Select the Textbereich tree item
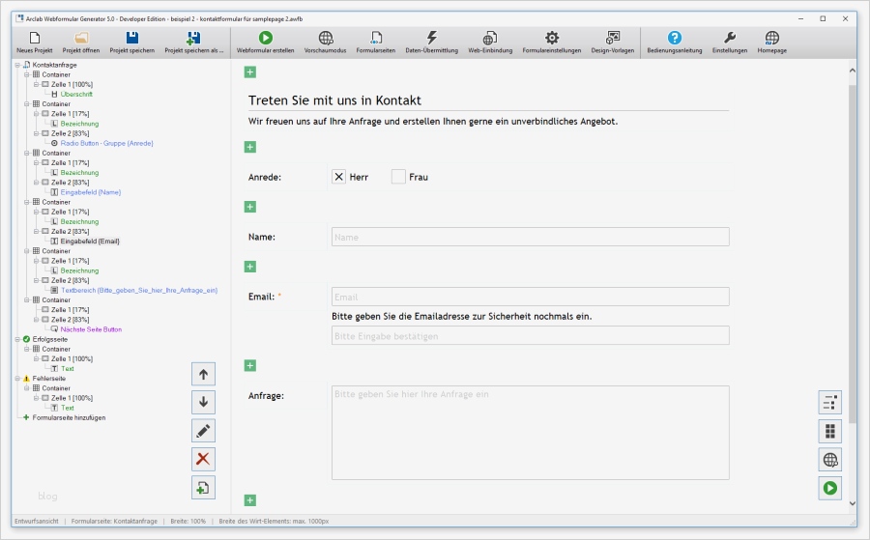 point(139,290)
